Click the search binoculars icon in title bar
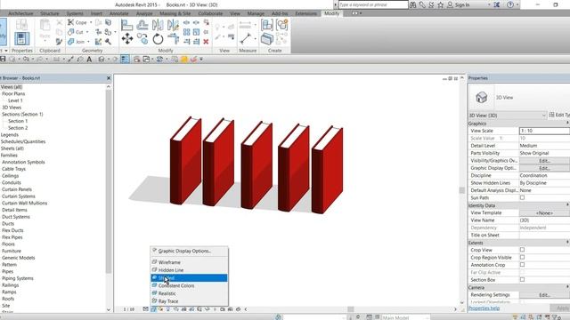Image resolution: width=570 pixels, height=320 pixels. pos(413,4)
